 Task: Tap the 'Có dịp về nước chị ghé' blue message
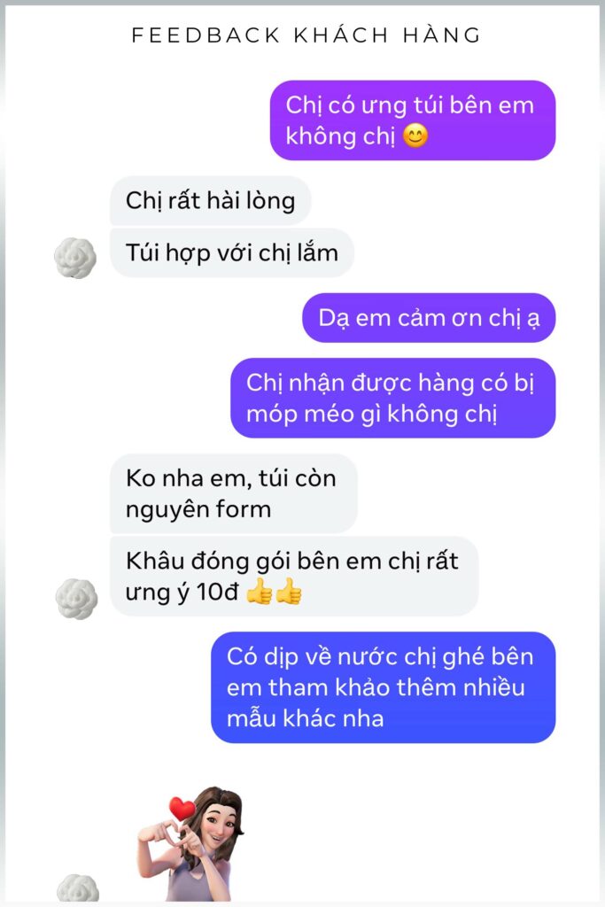[x=383, y=687]
